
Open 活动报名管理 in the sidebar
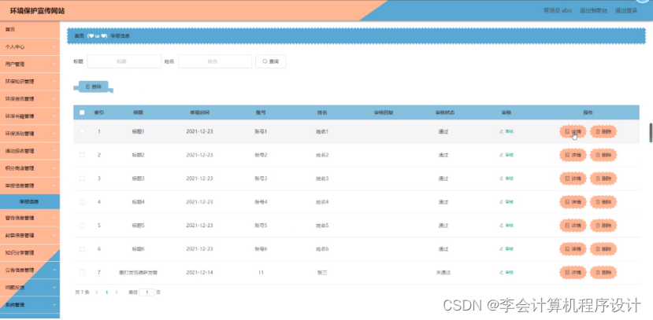click(30, 151)
